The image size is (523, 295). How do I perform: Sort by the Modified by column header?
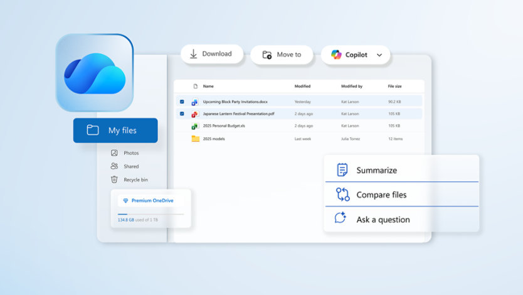(x=352, y=86)
